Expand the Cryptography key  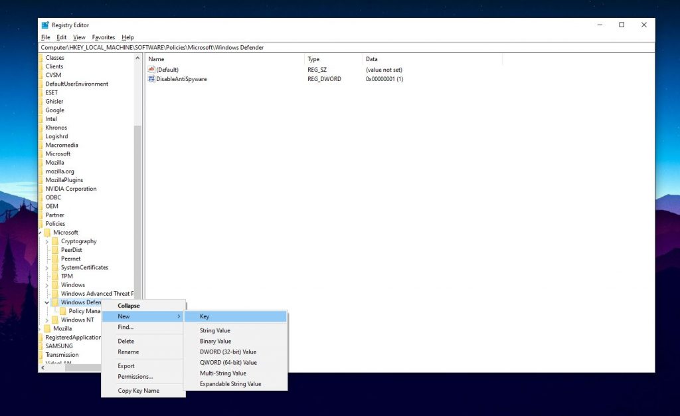[47, 242]
